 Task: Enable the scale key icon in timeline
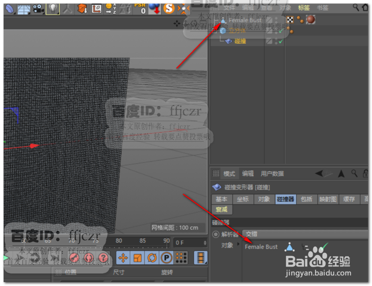[138, 258]
